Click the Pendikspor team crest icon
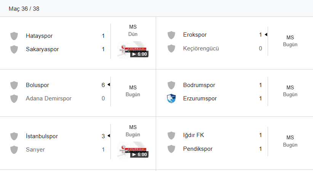Viewport: 313px width, 171px height. tap(171, 149)
